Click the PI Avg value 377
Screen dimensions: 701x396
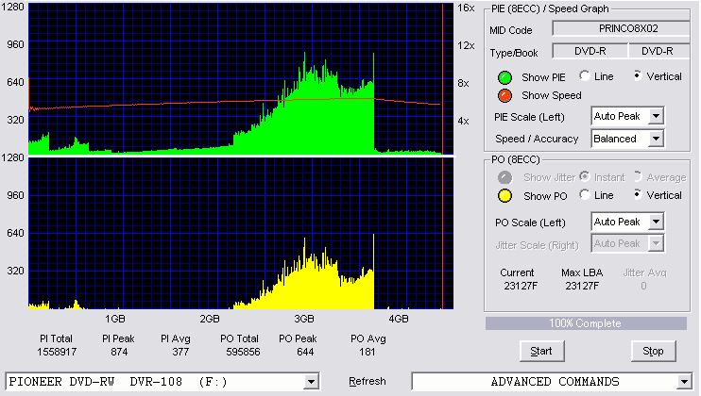180,353
